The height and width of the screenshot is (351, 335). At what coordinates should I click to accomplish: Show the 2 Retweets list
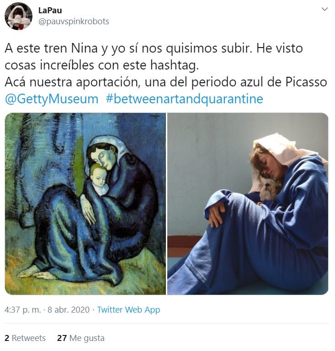point(25,338)
